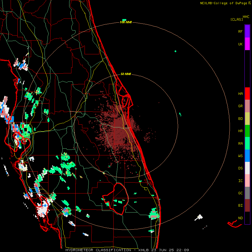Click the 100 NMI range ring label
The width and height of the screenshot is (252, 252).
126,22
